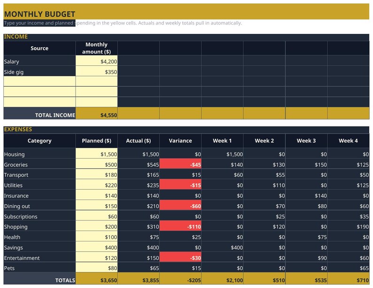Select Shopping Week 4 value $190
Viewport: 373px width, 288px height.
(x=348, y=226)
